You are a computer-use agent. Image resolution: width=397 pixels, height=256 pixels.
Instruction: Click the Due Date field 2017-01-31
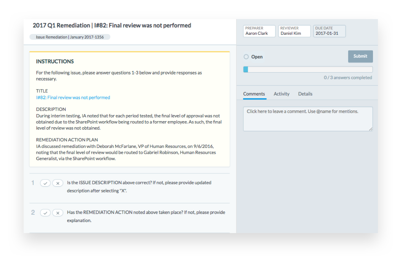(x=329, y=31)
